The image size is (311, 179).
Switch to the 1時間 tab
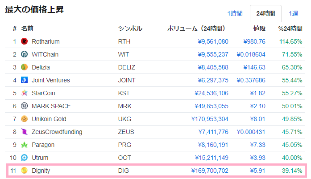tap(235, 13)
